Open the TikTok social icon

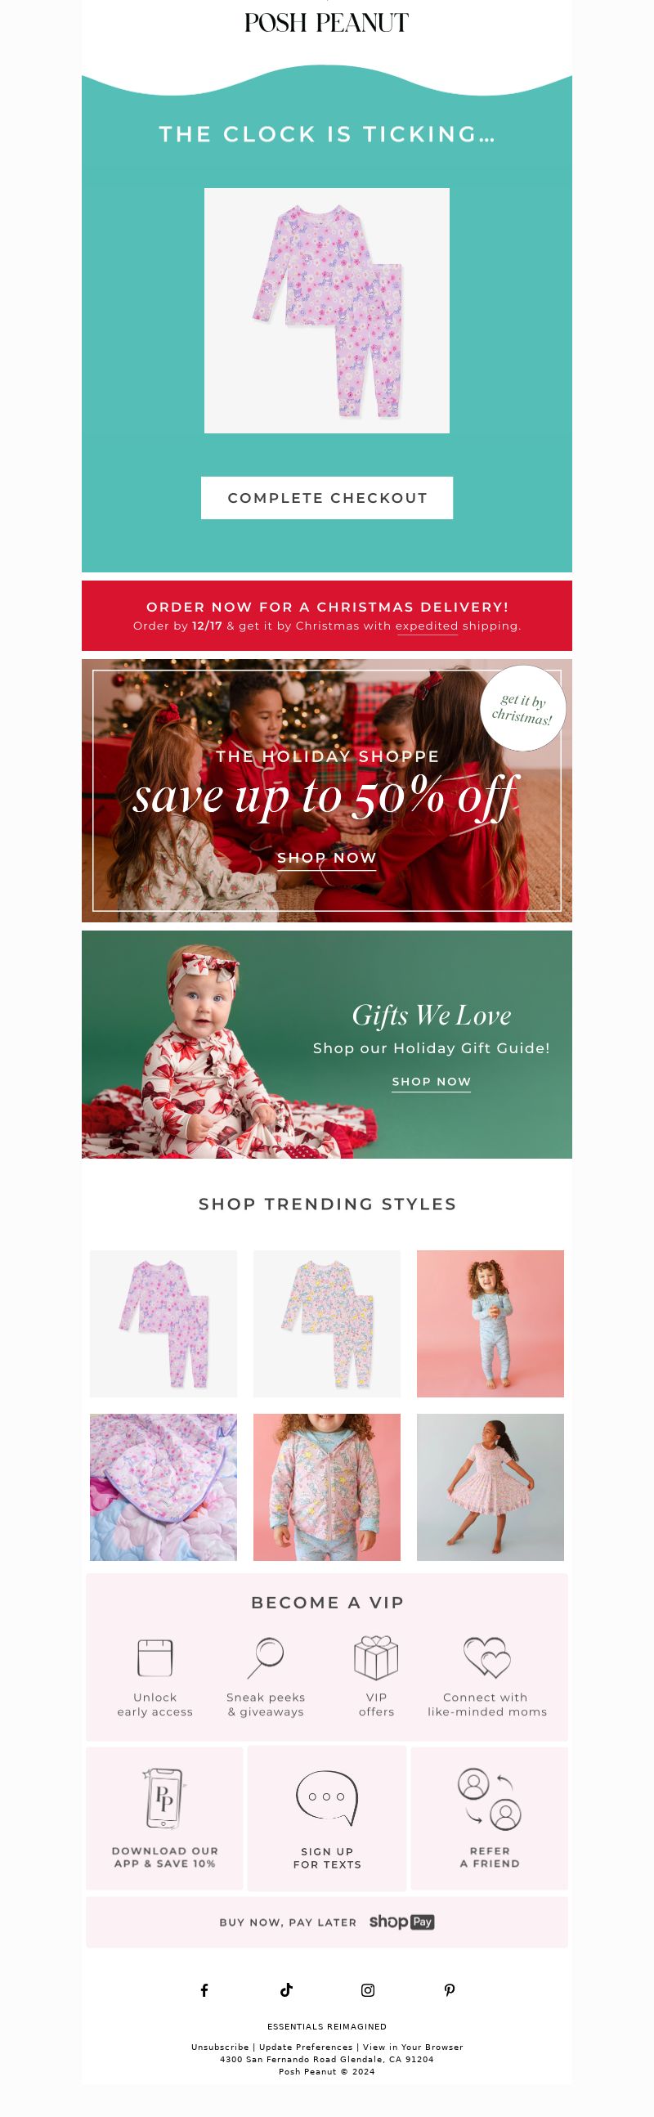click(x=286, y=1989)
